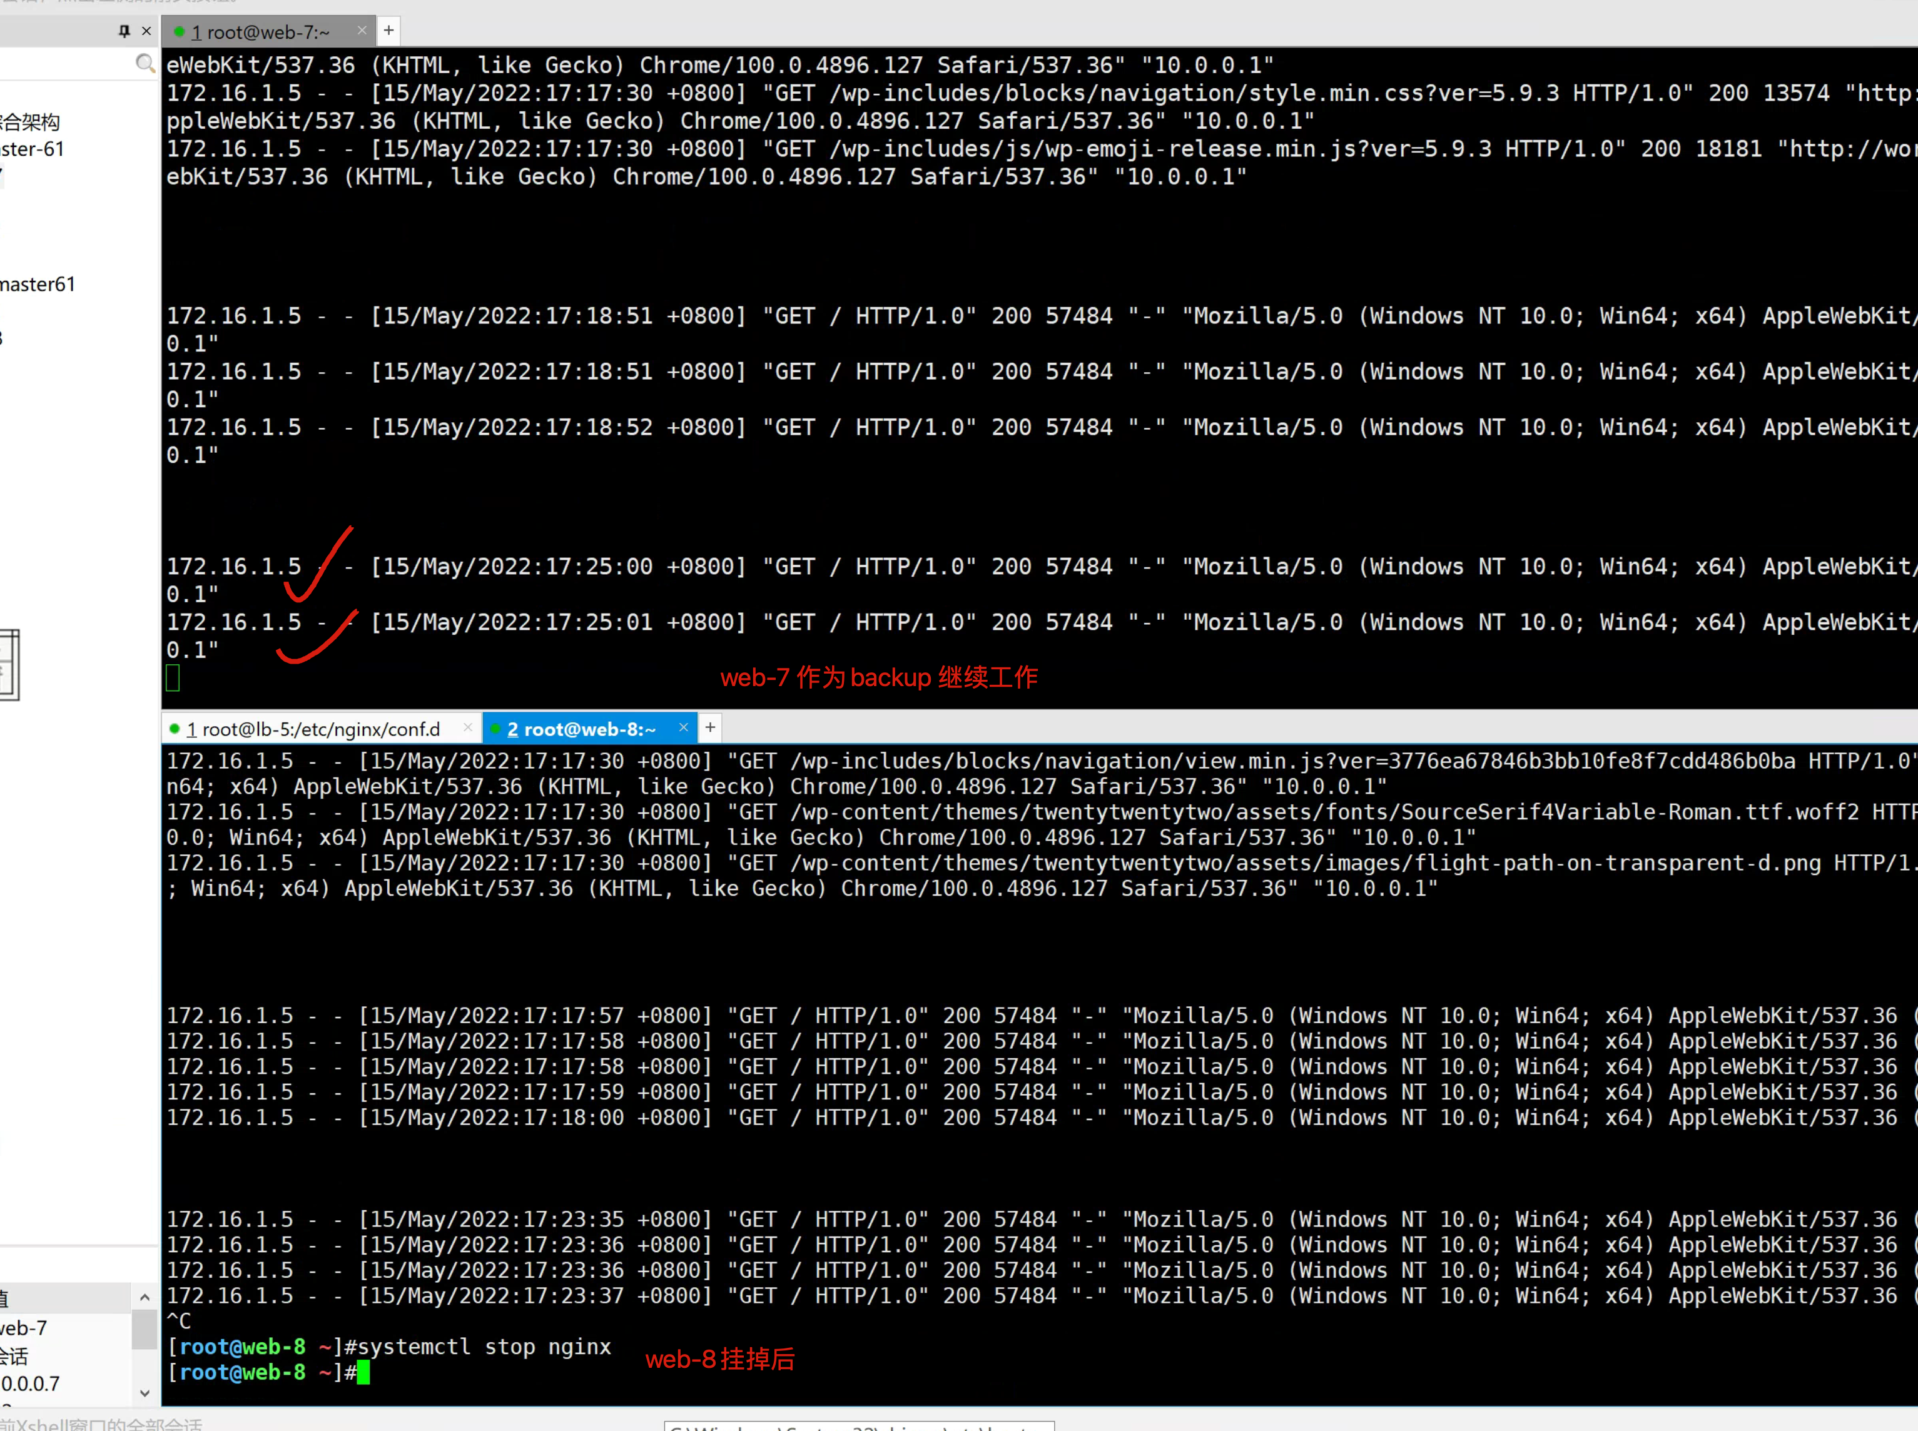Screen dimensions: 1918x1431
Task: Select the master61 session in sidebar
Action: point(38,284)
